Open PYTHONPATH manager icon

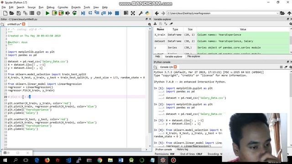tap(147, 13)
